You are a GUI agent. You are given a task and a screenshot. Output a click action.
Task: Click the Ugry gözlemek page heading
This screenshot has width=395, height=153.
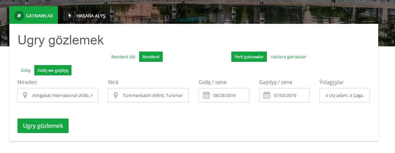(x=60, y=40)
